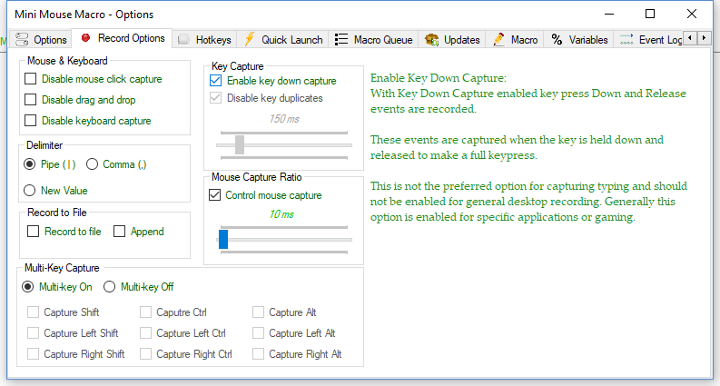This screenshot has height=386, width=720.
Task: Switch to the Macro Queue tab
Action: point(373,40)
